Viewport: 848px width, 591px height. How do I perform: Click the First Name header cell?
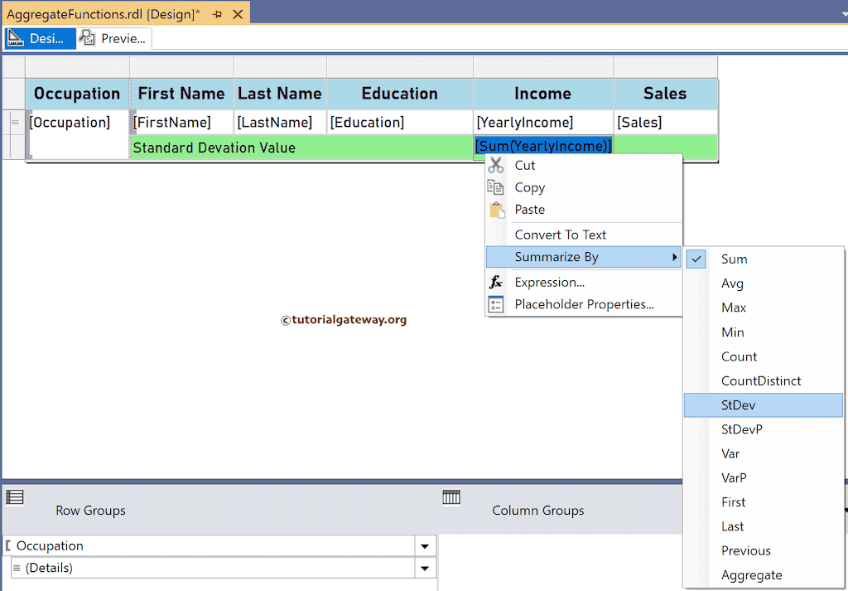click(x=181, y=94)
